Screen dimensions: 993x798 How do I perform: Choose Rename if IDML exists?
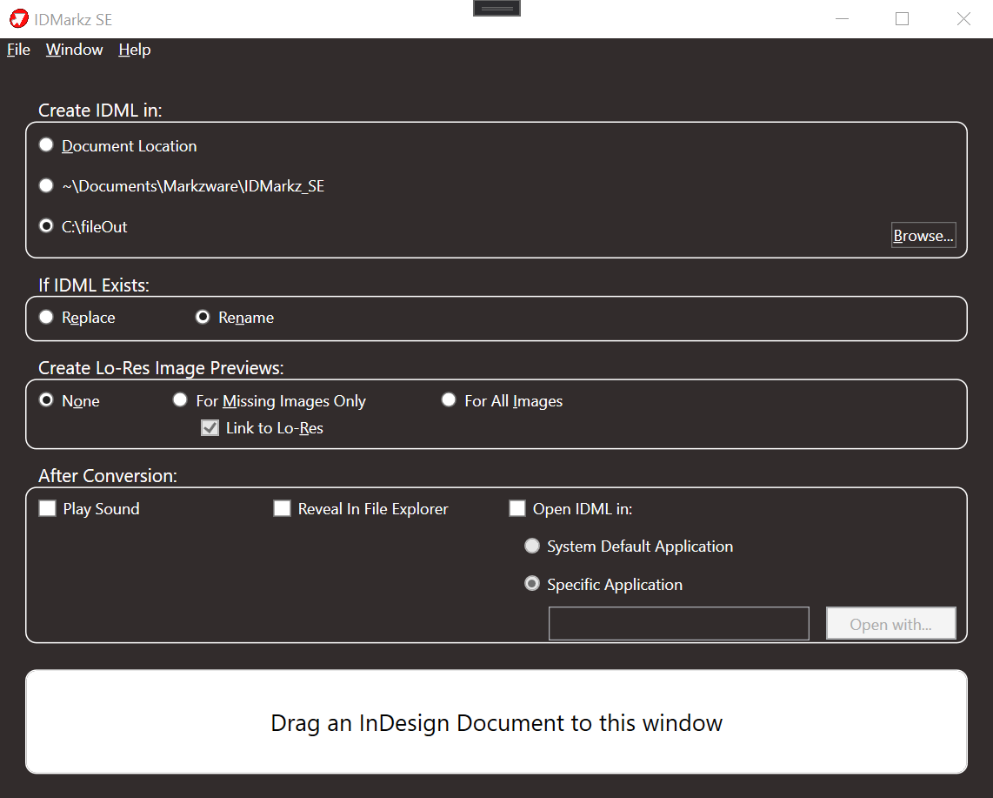[x=203, y=318]
